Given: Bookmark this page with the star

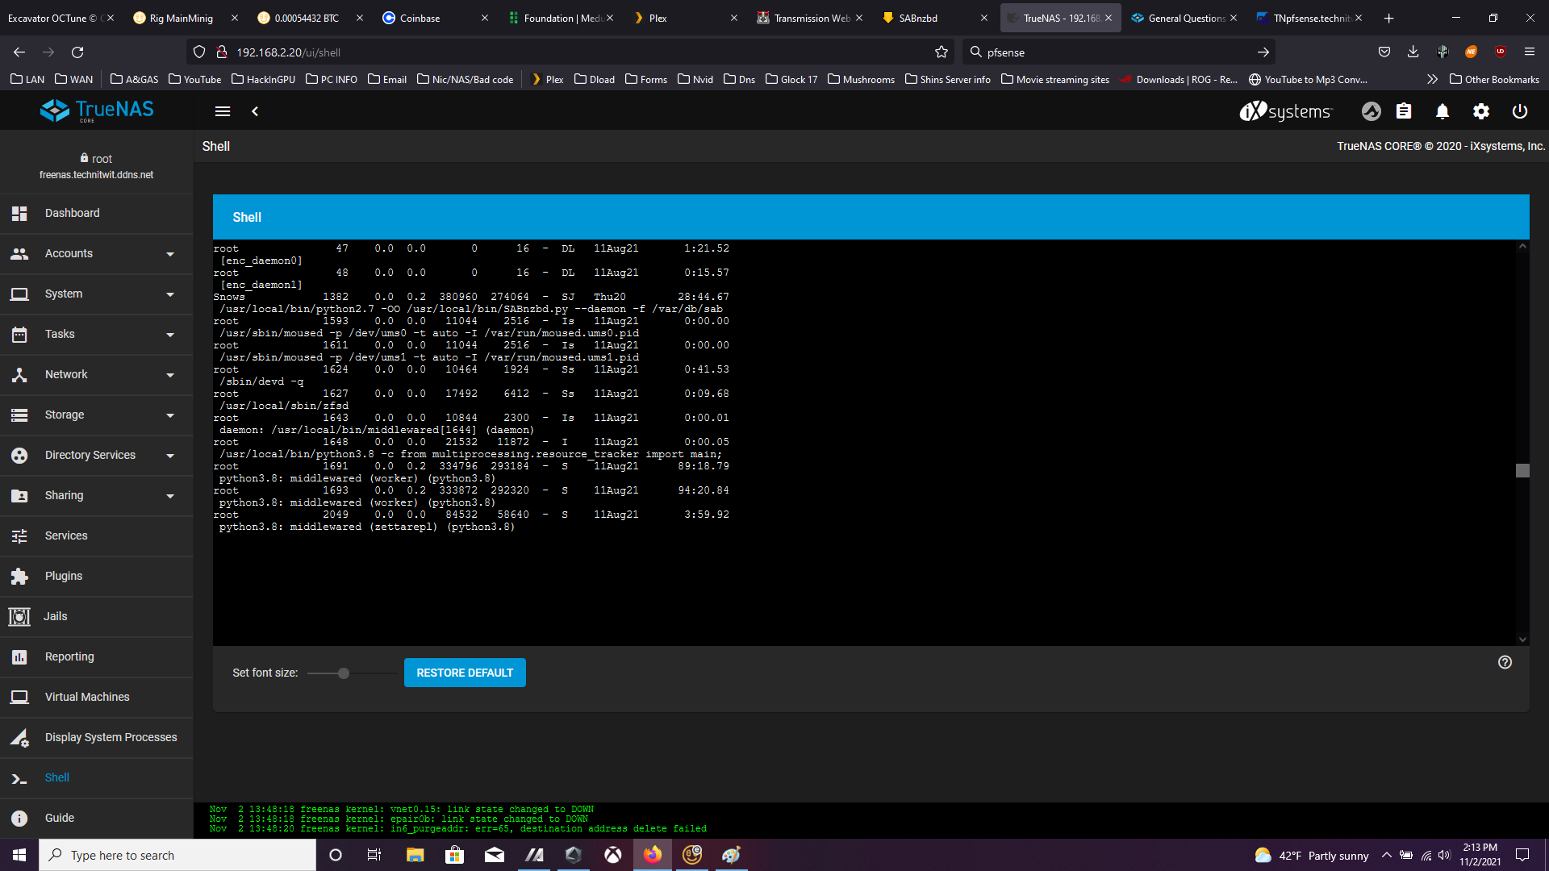Looking at the screenshot, I should pos(941,52).
